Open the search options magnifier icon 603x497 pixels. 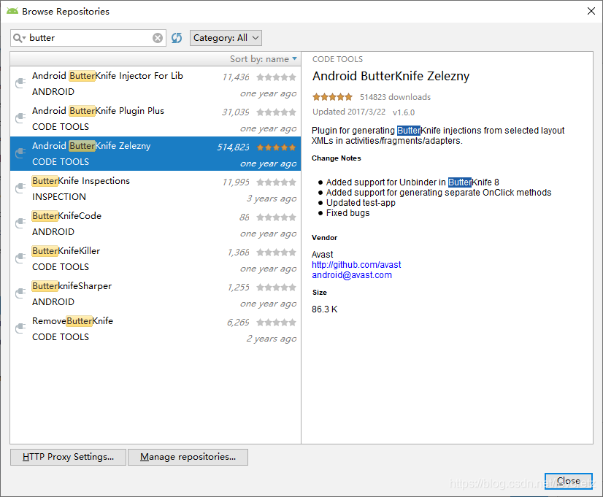(18, 37)
